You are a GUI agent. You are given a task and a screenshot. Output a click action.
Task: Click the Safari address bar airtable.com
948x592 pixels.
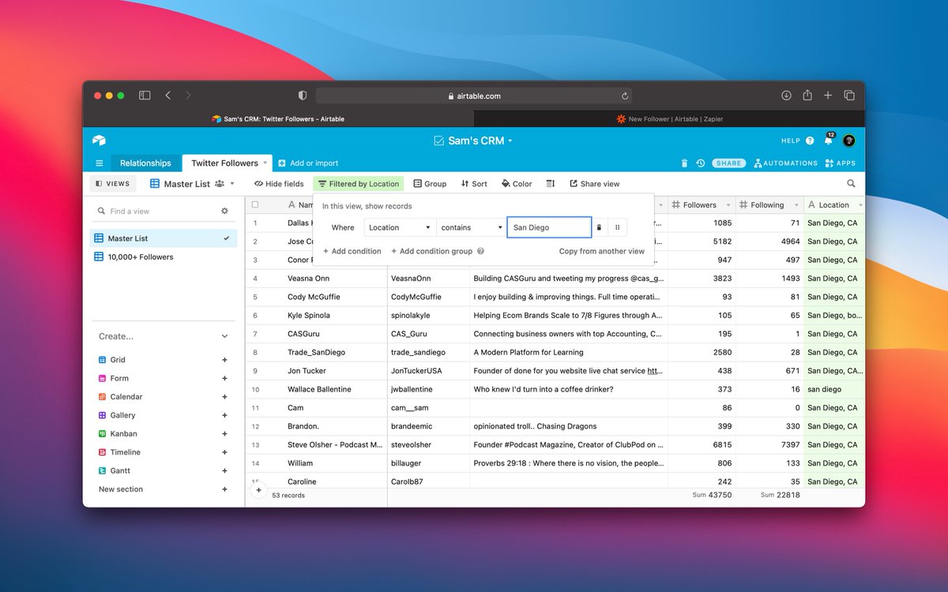pos(474,96)
